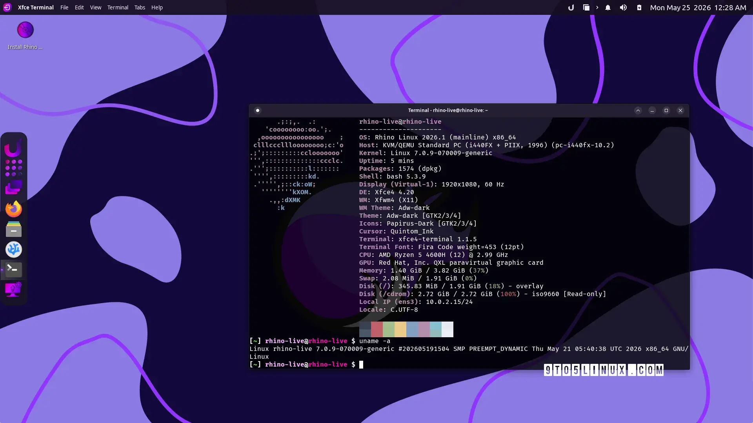
Task: Click the 'GPU: Red Hat, Inc. QXL' line
Action: [451, 263]
